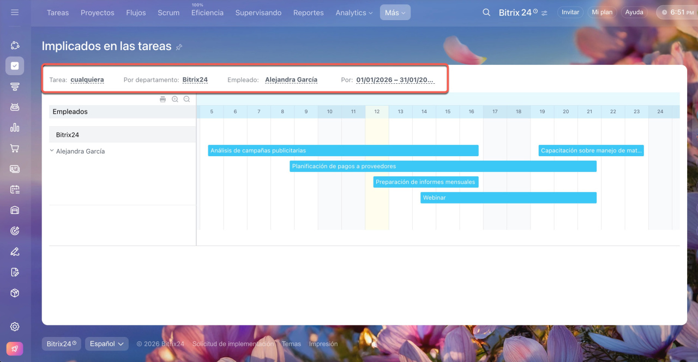Go to the Proyectos tab

click(x=97, y=13)
